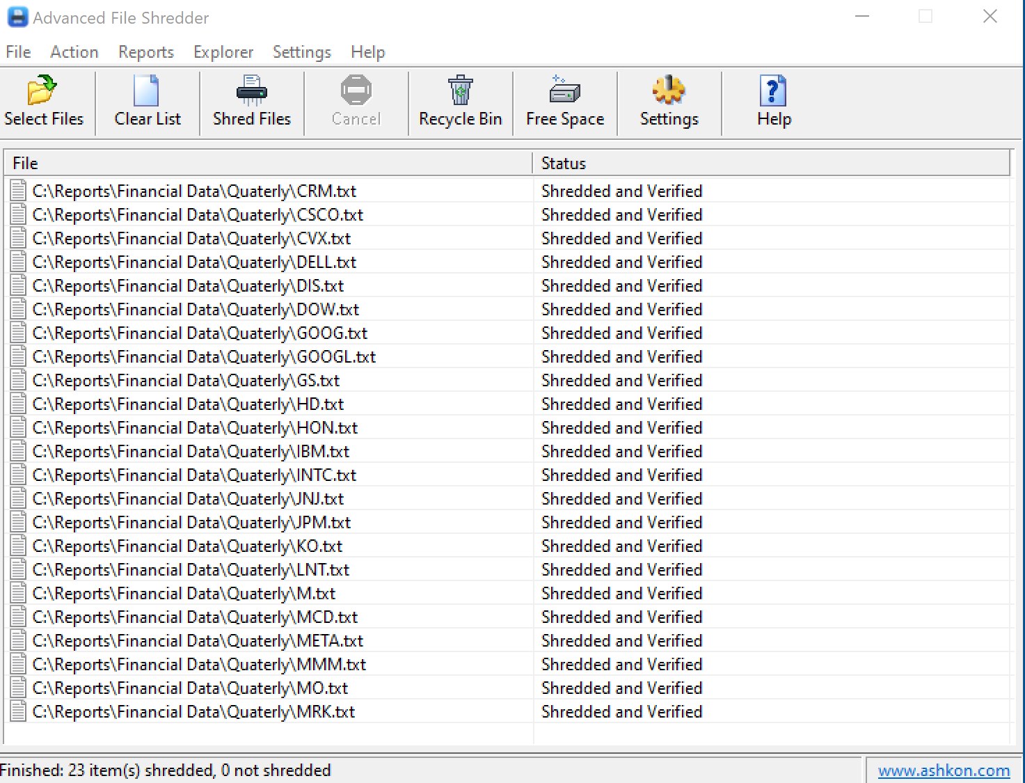Click the file icon beside KO.txt
Screen dimensions: 1025x783
click(19, 546)
